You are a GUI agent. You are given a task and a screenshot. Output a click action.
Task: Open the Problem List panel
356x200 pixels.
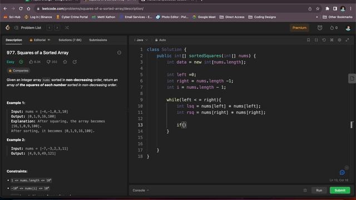coord(28,28)
